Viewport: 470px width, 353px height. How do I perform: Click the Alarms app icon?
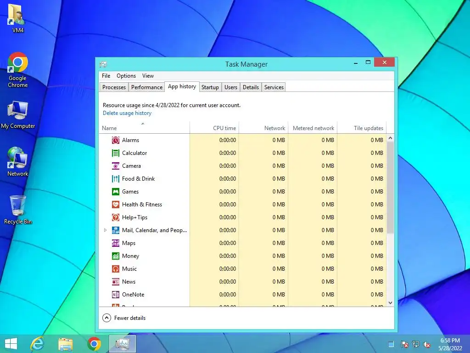pos(115,140)
